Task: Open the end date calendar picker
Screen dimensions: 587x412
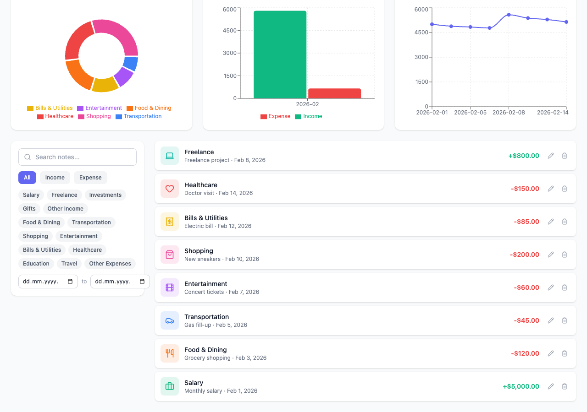Action: [x=142, y=282]
